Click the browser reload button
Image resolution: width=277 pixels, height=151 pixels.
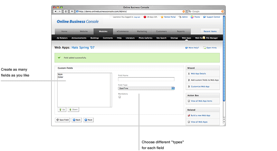click(x=66, y=11)
